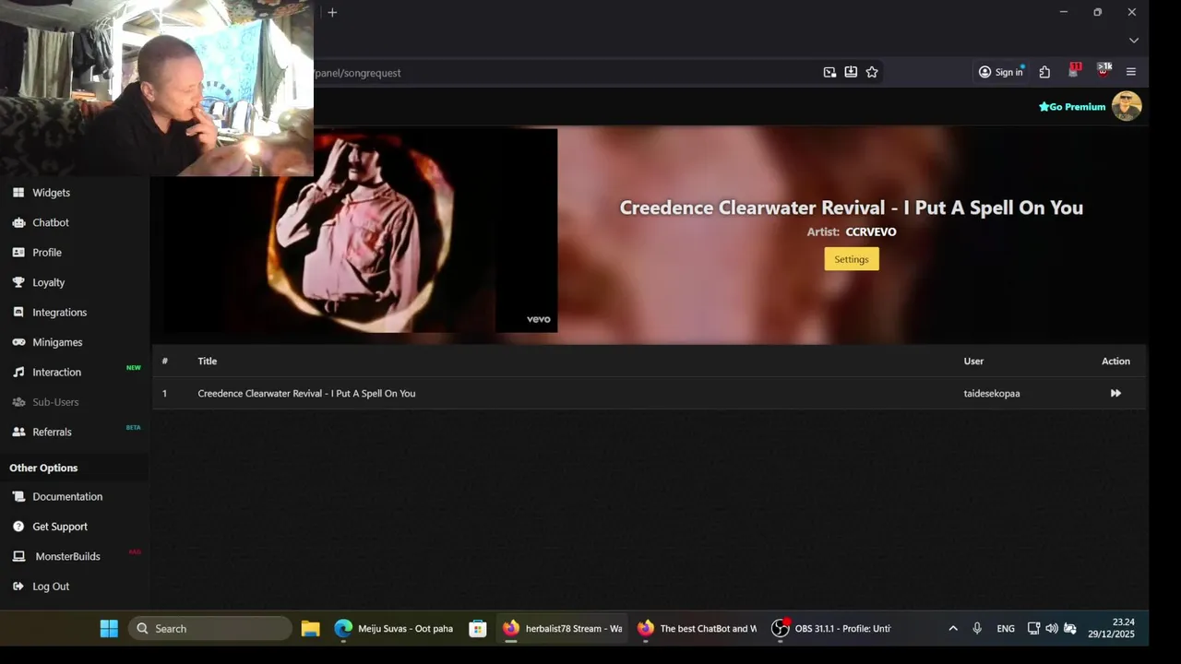
Task: Click the Minigames gamepad icon
Action: pyautogui.click(x=18, y=342)
